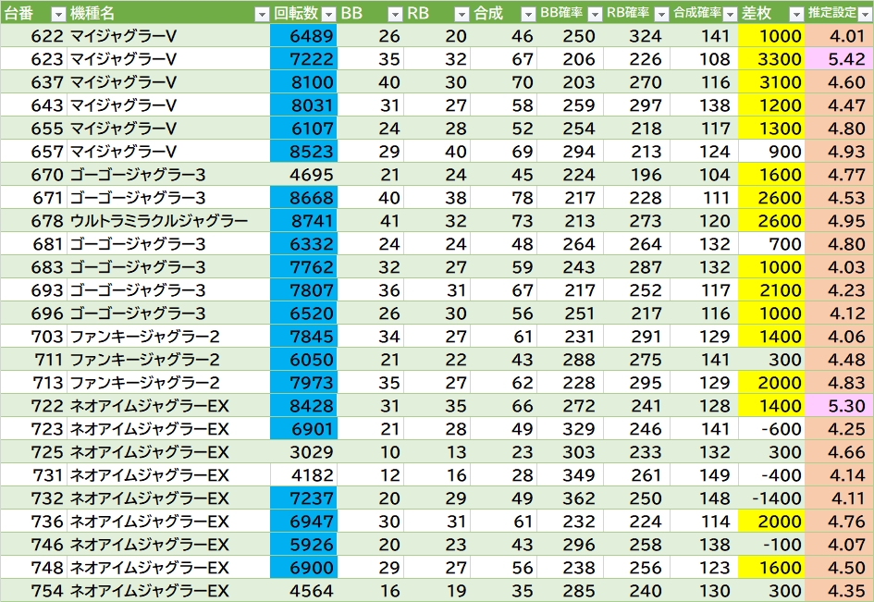874x602 pixels.
Task: Open the 合成 column filter dropdown
Action: [x=527, y=14]
